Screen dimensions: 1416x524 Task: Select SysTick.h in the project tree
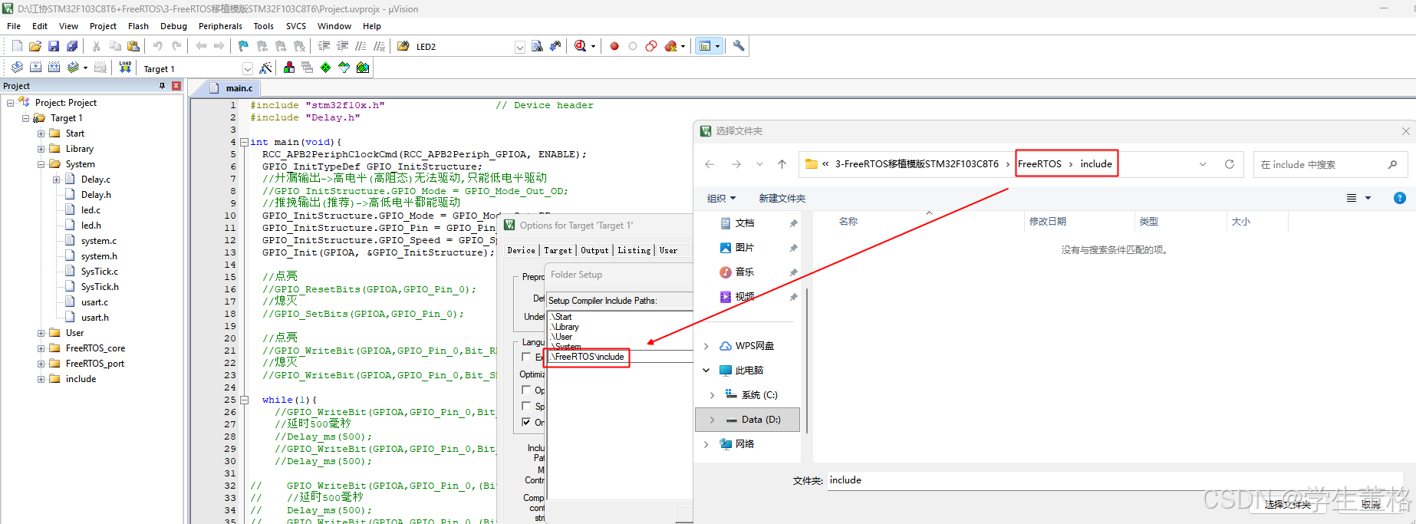pos(100,287)
